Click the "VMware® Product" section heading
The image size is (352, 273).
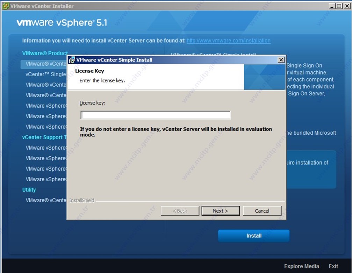click(45, 53)
